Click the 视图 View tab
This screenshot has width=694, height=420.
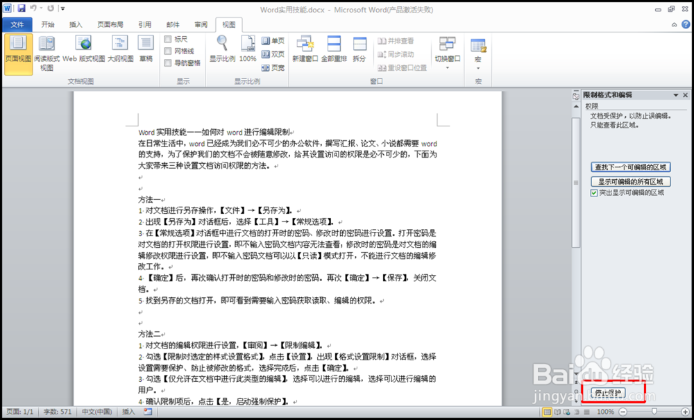tap(229, 25)
